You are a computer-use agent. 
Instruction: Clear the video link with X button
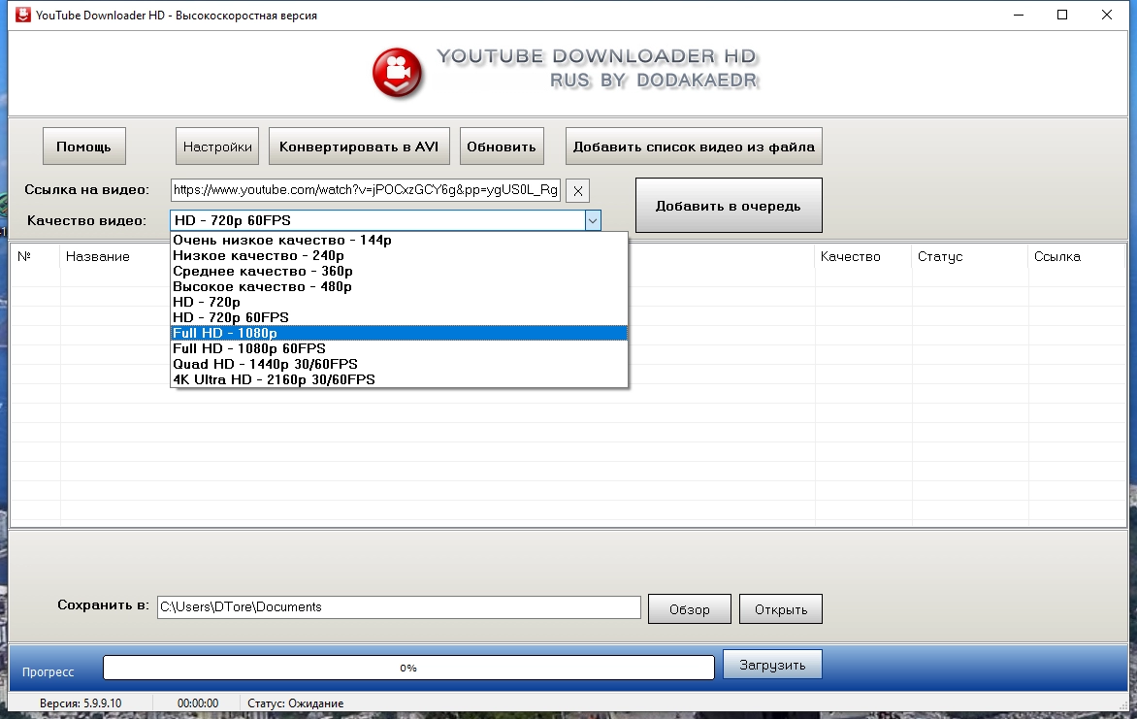(577, 191)
